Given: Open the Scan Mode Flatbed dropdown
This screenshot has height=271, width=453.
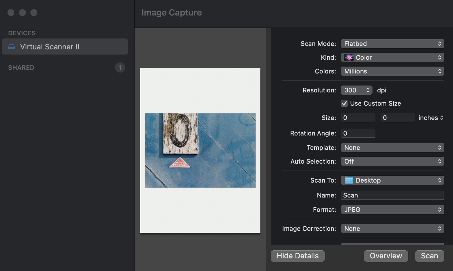Looking at the screenshot, I should click(392, 44).
